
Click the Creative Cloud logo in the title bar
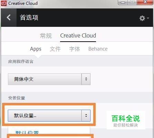4,3
